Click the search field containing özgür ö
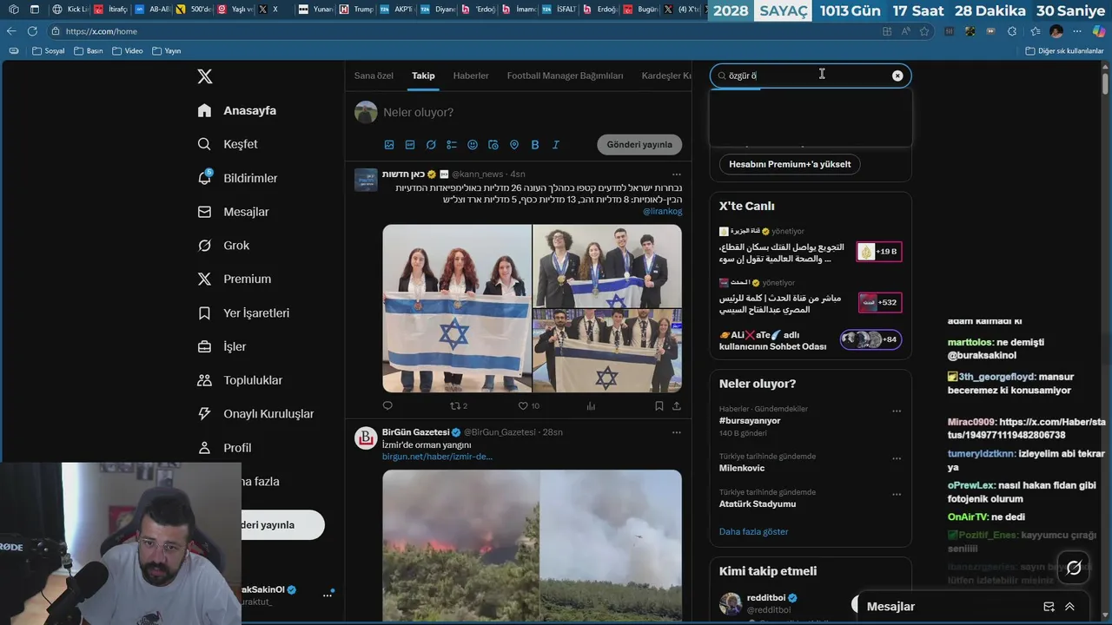 (x=810, y=76)
